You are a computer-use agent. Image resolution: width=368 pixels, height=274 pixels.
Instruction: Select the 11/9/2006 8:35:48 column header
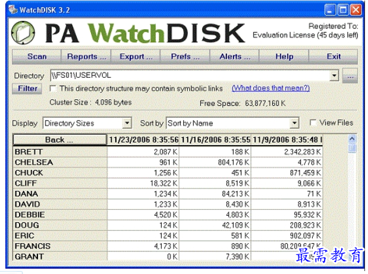[x=287, y=140]
